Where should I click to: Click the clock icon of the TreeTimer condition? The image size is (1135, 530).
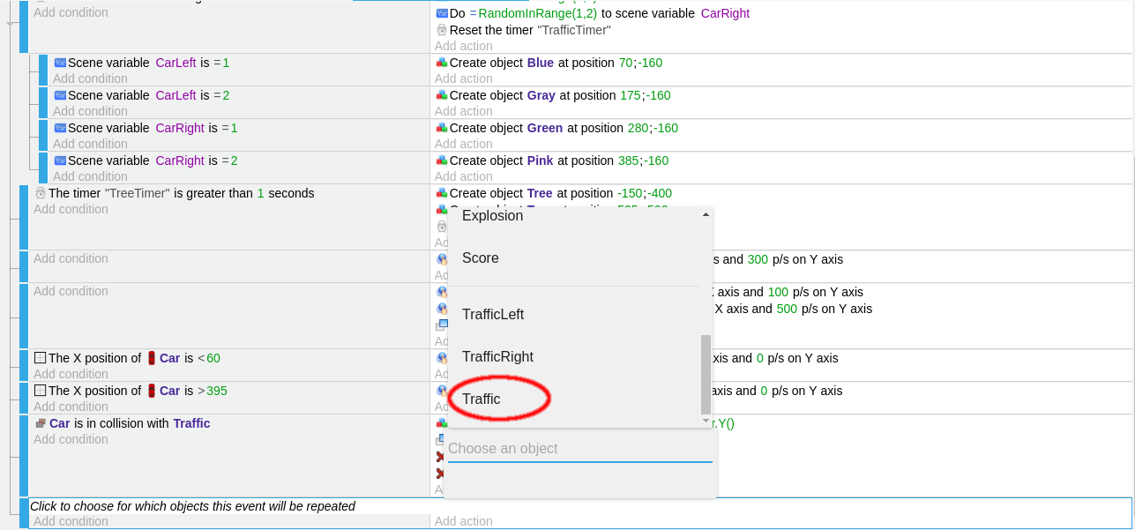(40, 193)
